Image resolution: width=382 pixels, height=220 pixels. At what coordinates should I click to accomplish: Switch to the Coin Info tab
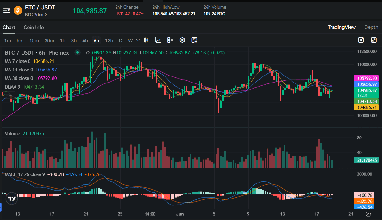pos(34,27)
